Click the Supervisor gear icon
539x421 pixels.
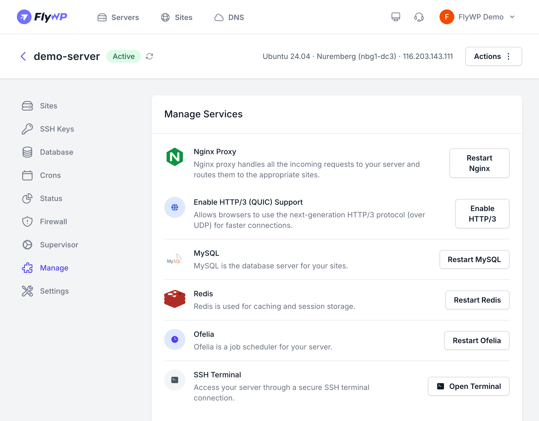point(27,245)
